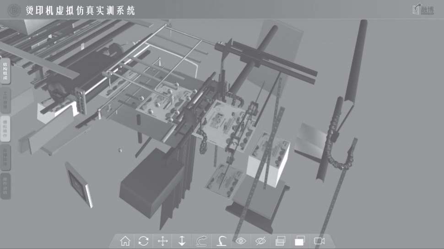This screenshot has height=249, width=444.
Task: Open the 结构组成 tab in sidebar
Action: 5,71
